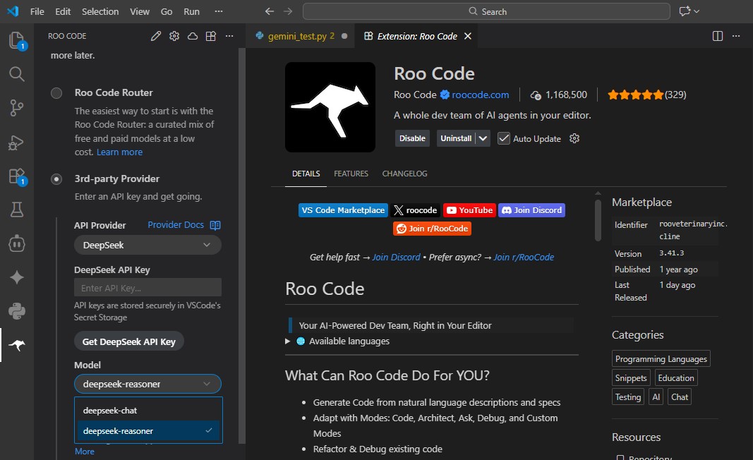Open the DeepSeek API Provider dropdown

147,243
